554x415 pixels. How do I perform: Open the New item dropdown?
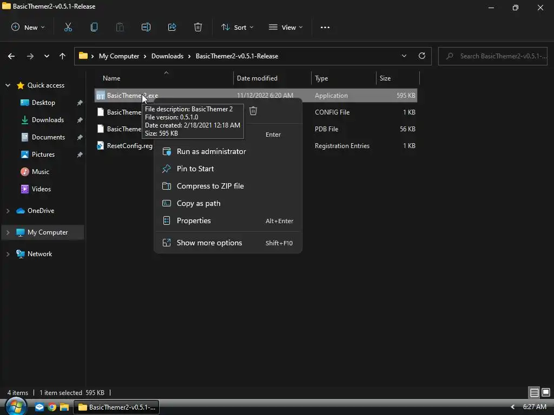28,27
